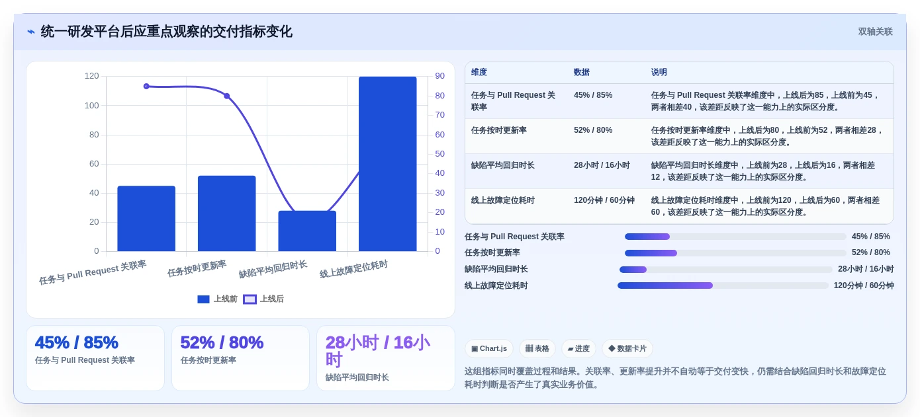This screenshot has width=920, height=417.
Task: Click the first line point above the 任务与 Pull Request 关联率 bar
Action: coord(146,86)
